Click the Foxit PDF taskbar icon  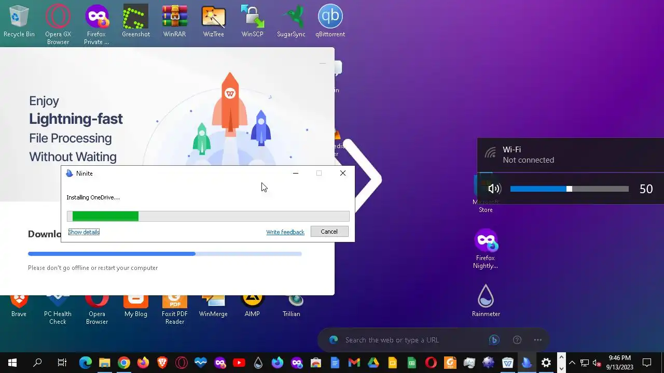pos(450,363)
